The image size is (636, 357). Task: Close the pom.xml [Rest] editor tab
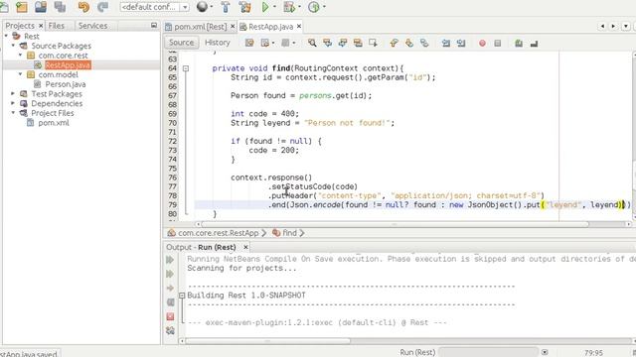[233, 27]
